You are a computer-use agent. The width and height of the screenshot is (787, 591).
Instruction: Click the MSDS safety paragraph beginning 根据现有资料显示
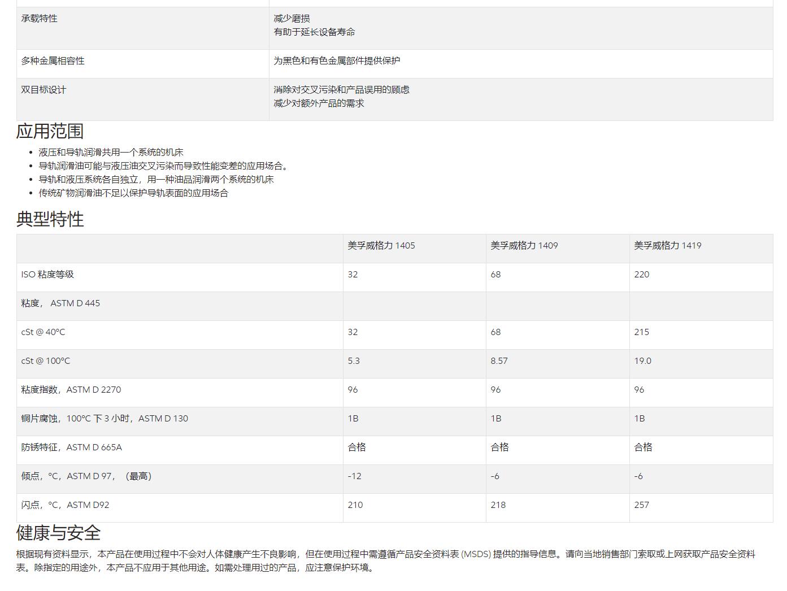(386, 560)
